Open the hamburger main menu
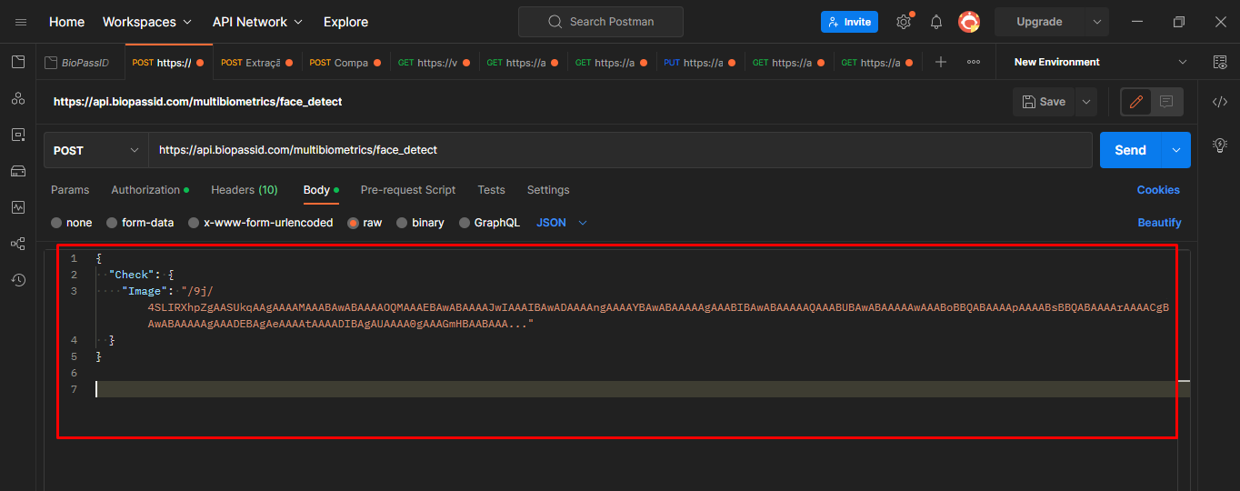Image resolution: width=1240 pixels, height=491 pixels. click(x=21, y=22)
